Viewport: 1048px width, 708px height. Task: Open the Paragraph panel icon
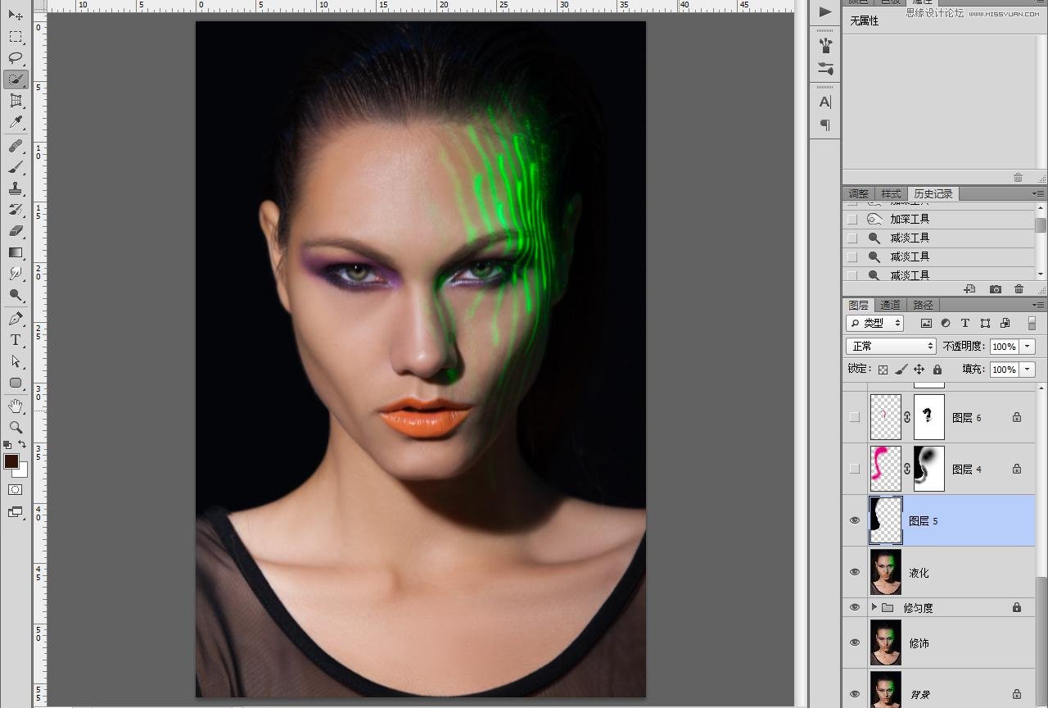click(x=825, y=125)
